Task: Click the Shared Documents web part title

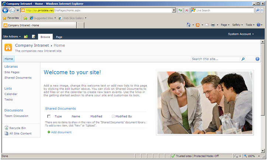Action: (x=60, y=109)
